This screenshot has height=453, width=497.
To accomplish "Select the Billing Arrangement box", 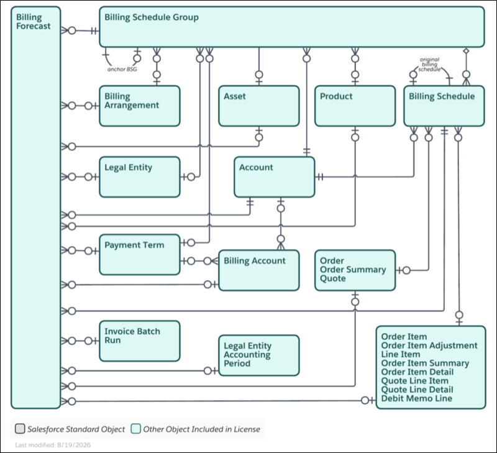I will pyautogui.click(x=140, y=106).
